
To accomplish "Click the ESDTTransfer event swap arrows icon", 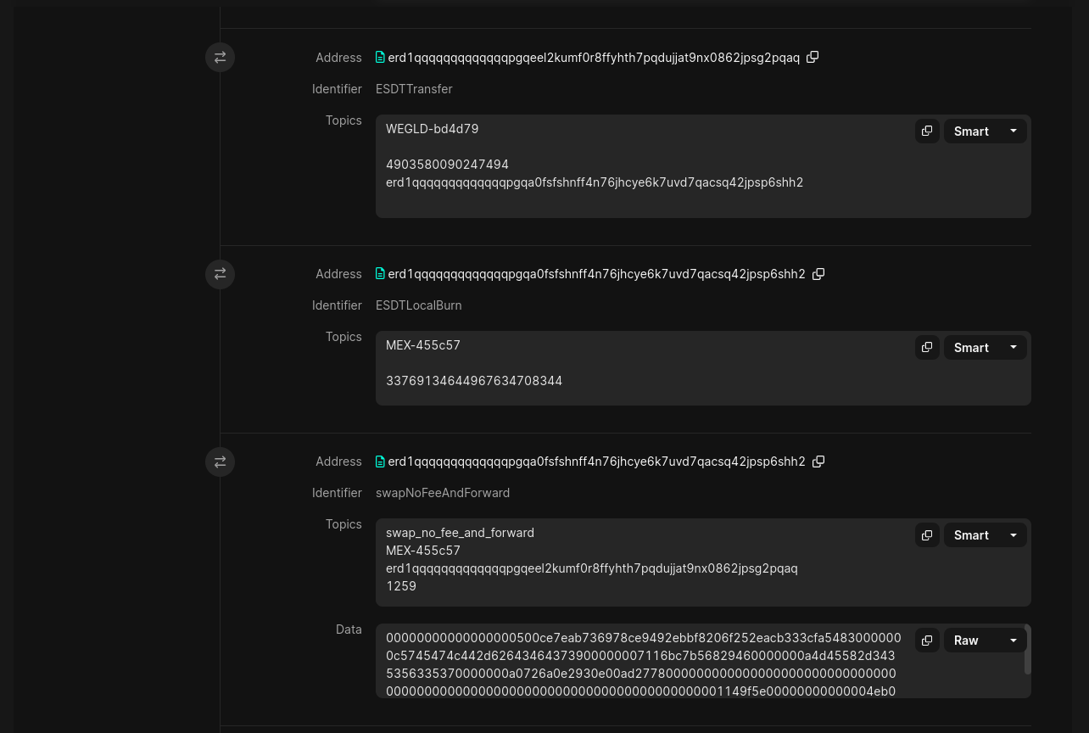I will coord(220,58).
